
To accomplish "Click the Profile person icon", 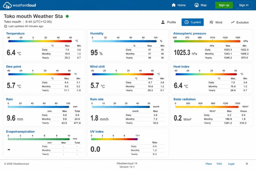I will tap(163, 22).
